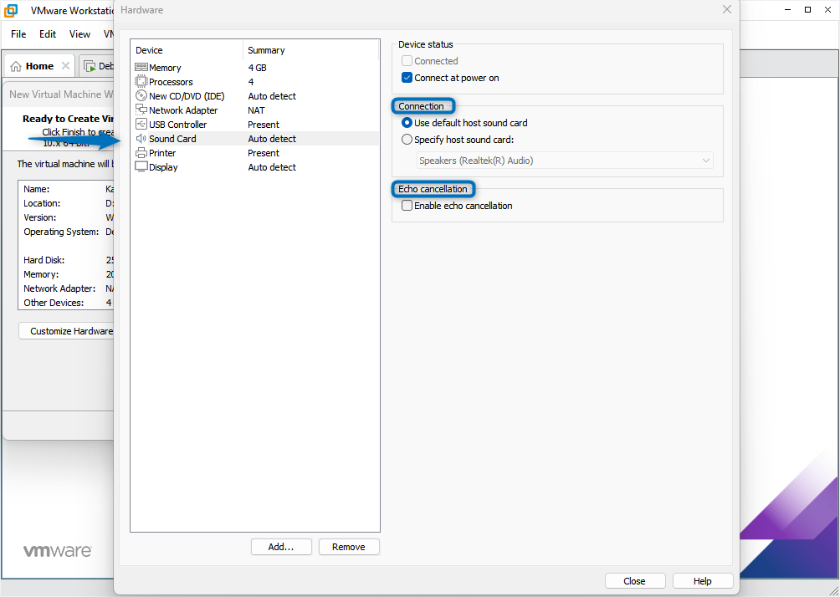Click the Customize Hardware button
Image resolution: width=840 pixels, height=597 pixels.
pos(67,330)
